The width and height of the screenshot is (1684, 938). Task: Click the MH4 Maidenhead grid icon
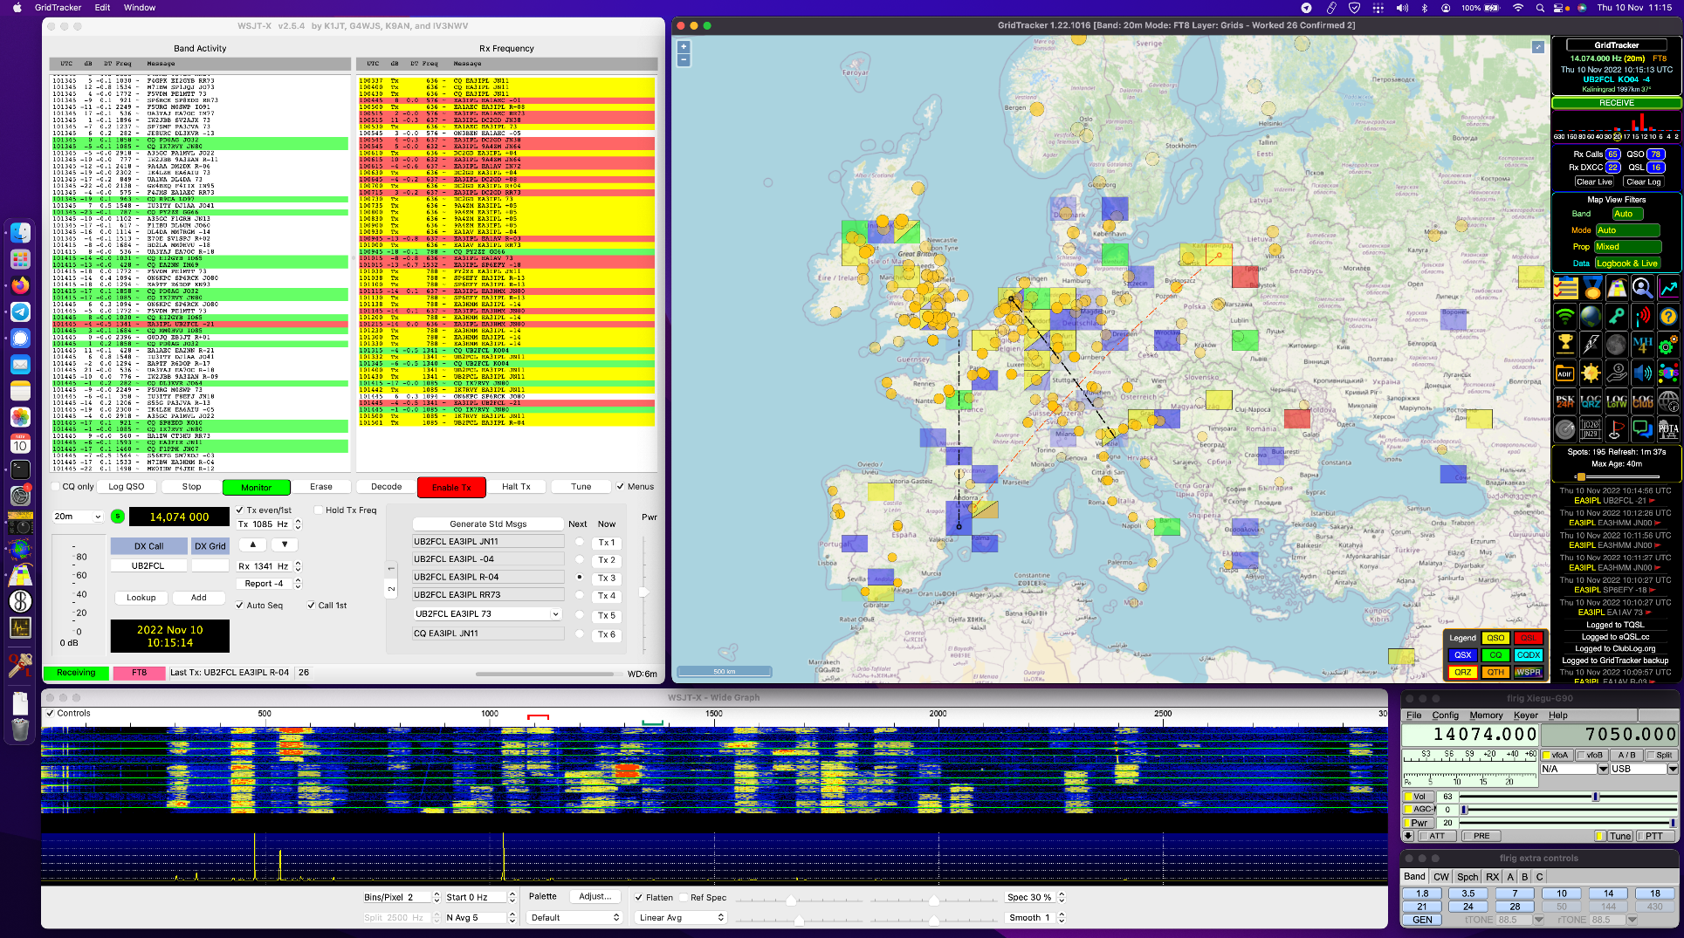pyautogui.click(x=1642, y=345)
